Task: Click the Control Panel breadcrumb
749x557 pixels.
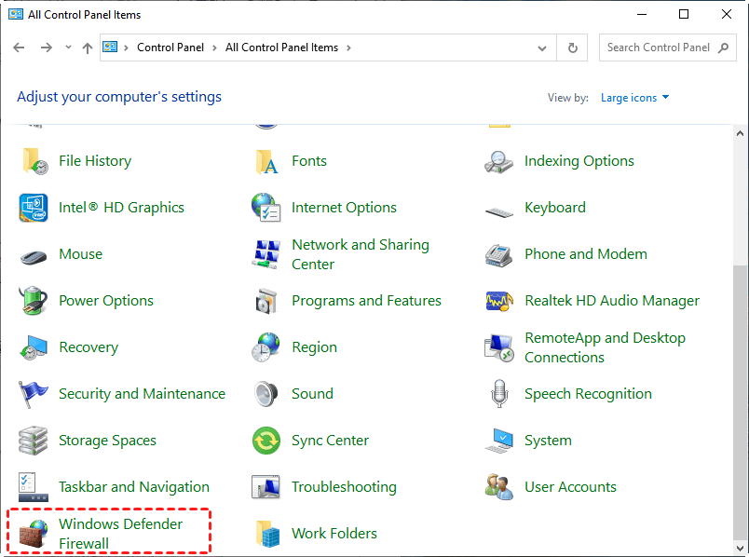Action: pyautogui.click(x=171, y=48)
